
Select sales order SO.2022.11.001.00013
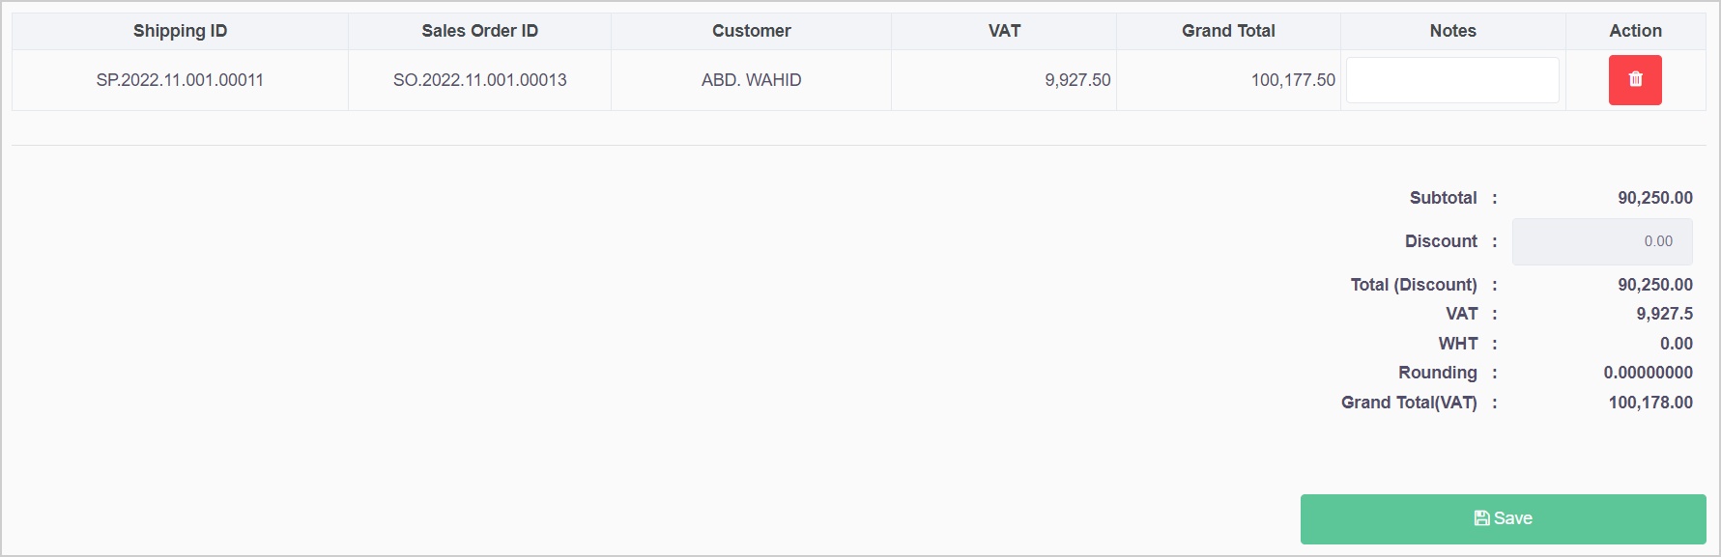coord(479,80)
